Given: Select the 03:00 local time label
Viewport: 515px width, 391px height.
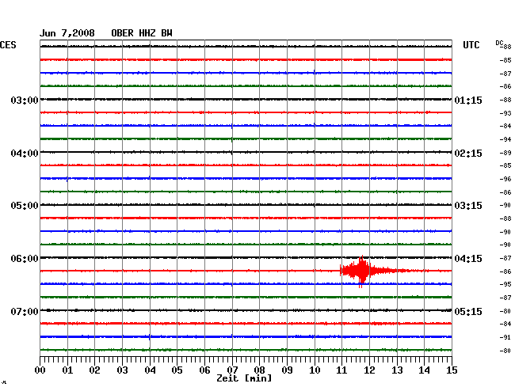Looking at the screenshot, I should tap(25, 101).
